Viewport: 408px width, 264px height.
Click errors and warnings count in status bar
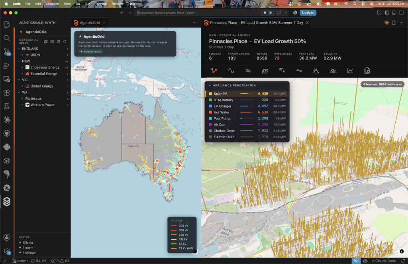[61, 261]
